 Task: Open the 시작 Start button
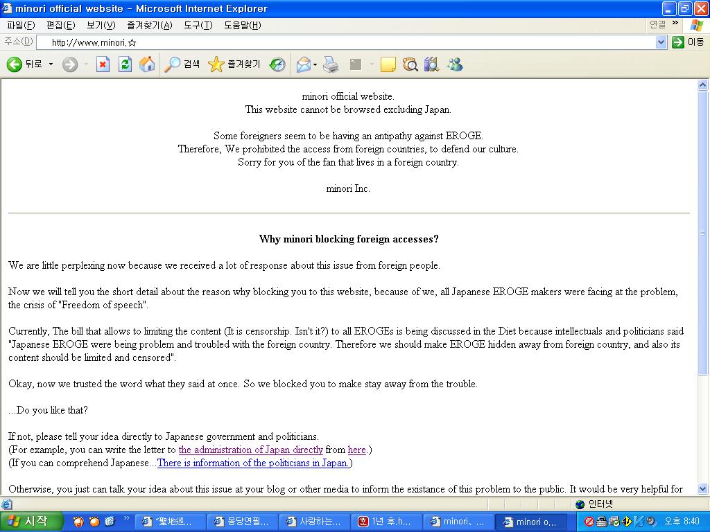tap(31, 522)
